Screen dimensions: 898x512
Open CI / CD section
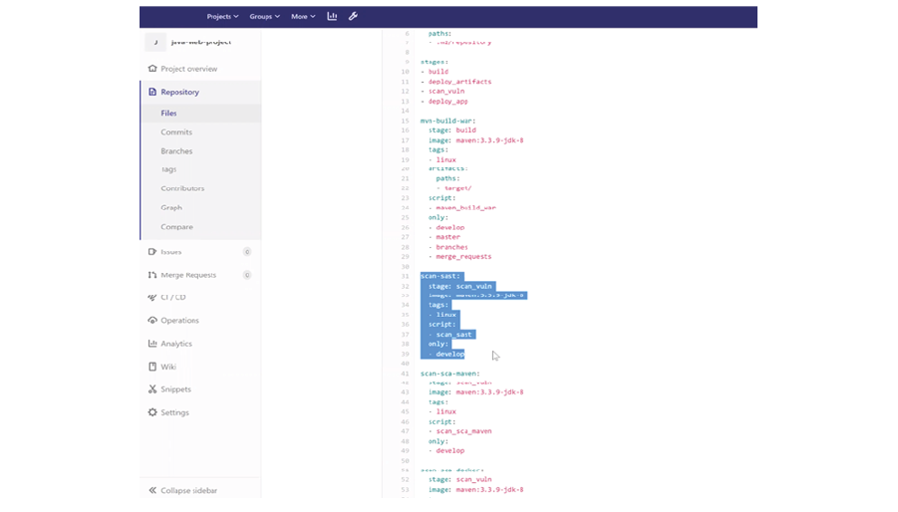click(173, 298)
